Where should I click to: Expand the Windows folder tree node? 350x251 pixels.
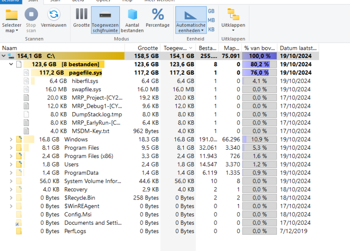tap(11, 140)
